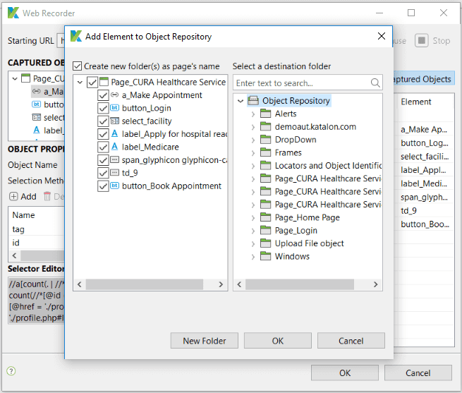Screen dimensions: 462x393
Task: Click the label icon beside label_Medicare
Action: tap(114, 147)
